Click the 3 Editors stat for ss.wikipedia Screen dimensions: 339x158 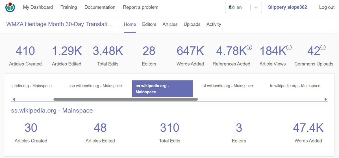239,133
